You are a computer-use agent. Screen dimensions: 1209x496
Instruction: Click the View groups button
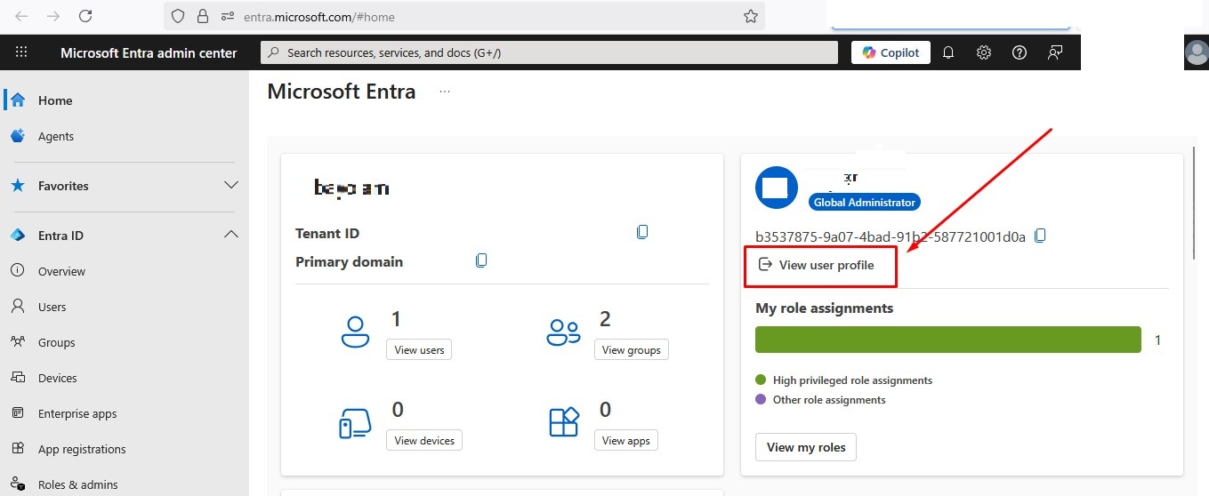631,349
